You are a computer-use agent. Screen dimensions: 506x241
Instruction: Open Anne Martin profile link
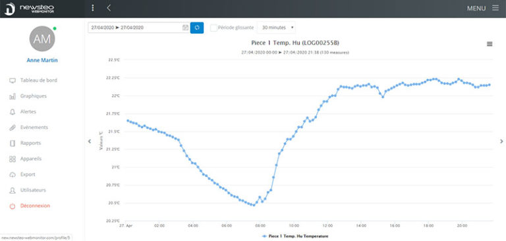tap(42, 61)
